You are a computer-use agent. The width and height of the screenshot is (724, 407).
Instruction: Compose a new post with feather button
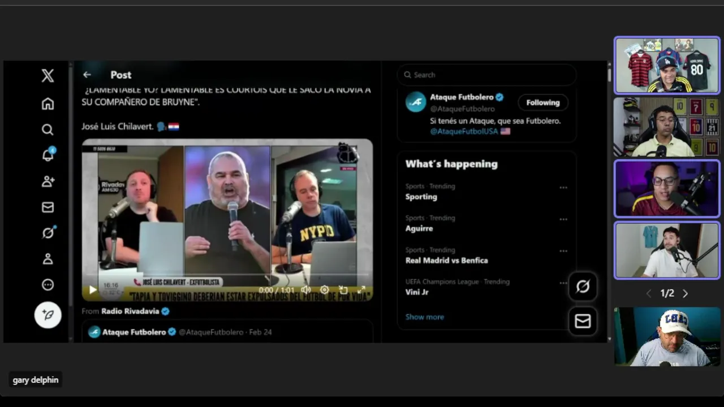coord(48,315)
